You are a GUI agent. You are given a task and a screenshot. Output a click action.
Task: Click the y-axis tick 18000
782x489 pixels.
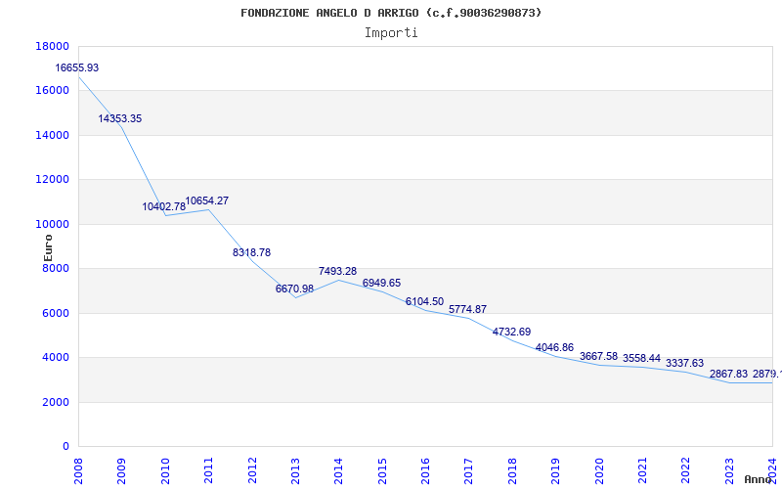(x=52, y=46)
